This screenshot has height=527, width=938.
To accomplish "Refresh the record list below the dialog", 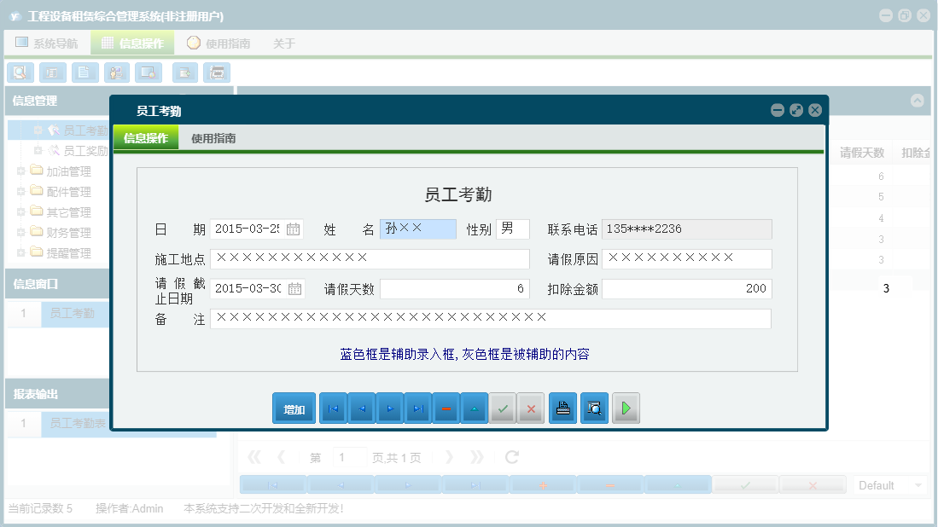I will click(x=511, y=456).
